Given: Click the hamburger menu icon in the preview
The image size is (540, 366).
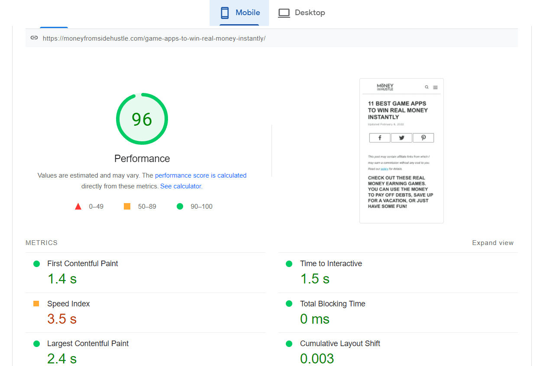Looking at the screenshot, I should (x=434, y=86).
